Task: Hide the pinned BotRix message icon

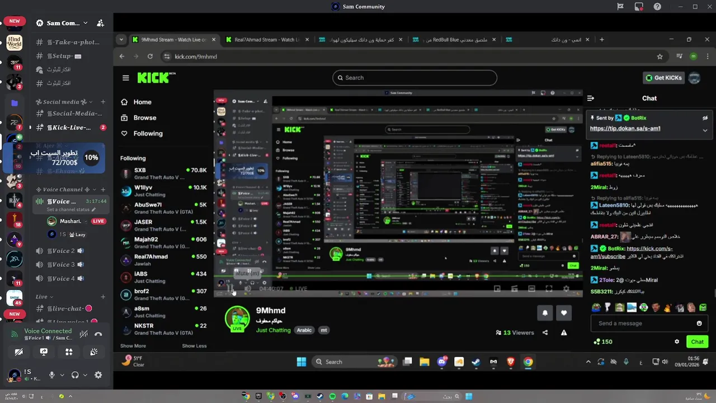Action: pos(705,118)
